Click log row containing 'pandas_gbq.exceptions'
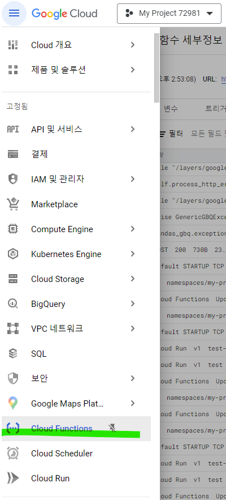 [x=193, y=233]
